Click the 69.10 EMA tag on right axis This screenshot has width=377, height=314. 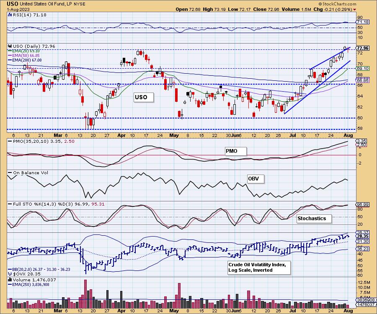point(363,69)
